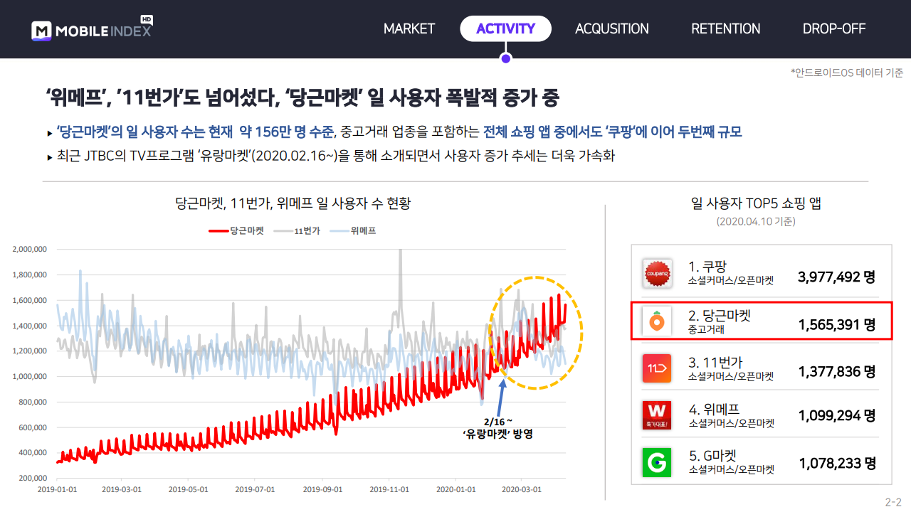
Task: Click the Mobile Index logo icon
Action: point(42,31)
